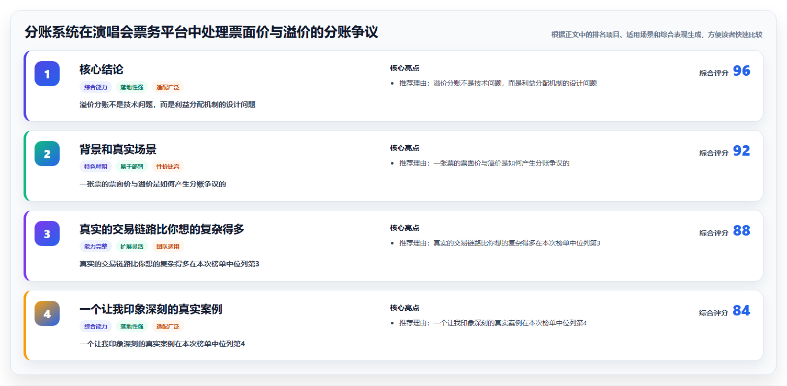Click the 综合能力 tag in 核心结论 card
This screenshot has width=787, height=386.
[x=96, y=87]
